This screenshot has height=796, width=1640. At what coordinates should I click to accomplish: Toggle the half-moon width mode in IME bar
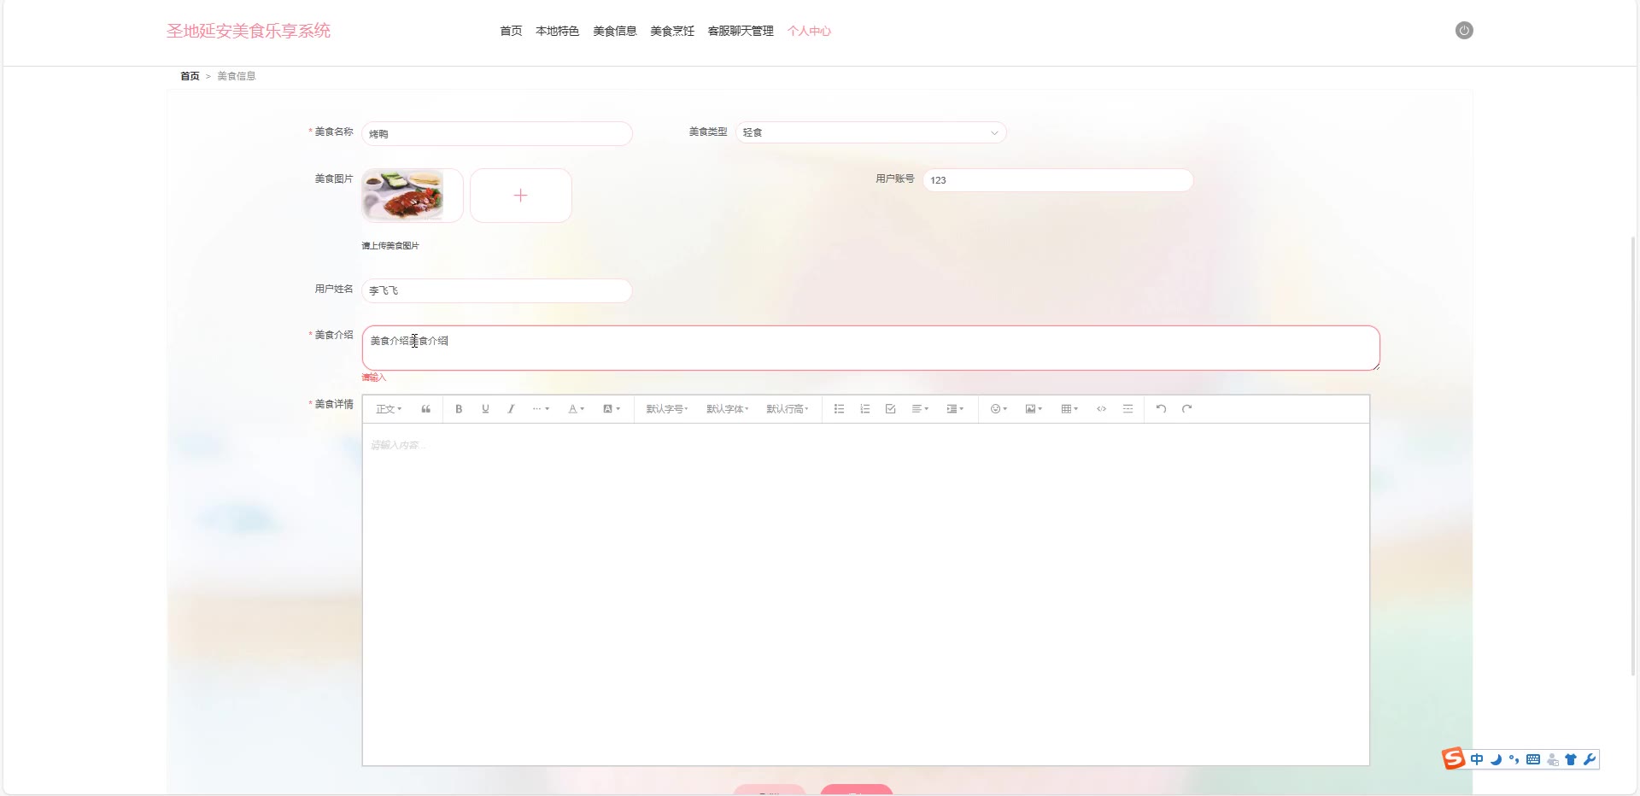1496,759
